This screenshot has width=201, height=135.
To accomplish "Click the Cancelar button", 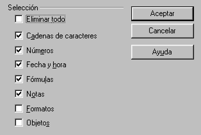I will pos(162,31).
